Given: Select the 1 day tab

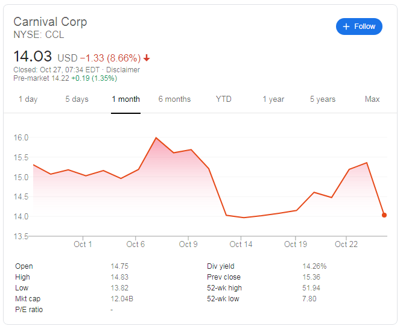Looking at the screenshot, I should 28,99.
